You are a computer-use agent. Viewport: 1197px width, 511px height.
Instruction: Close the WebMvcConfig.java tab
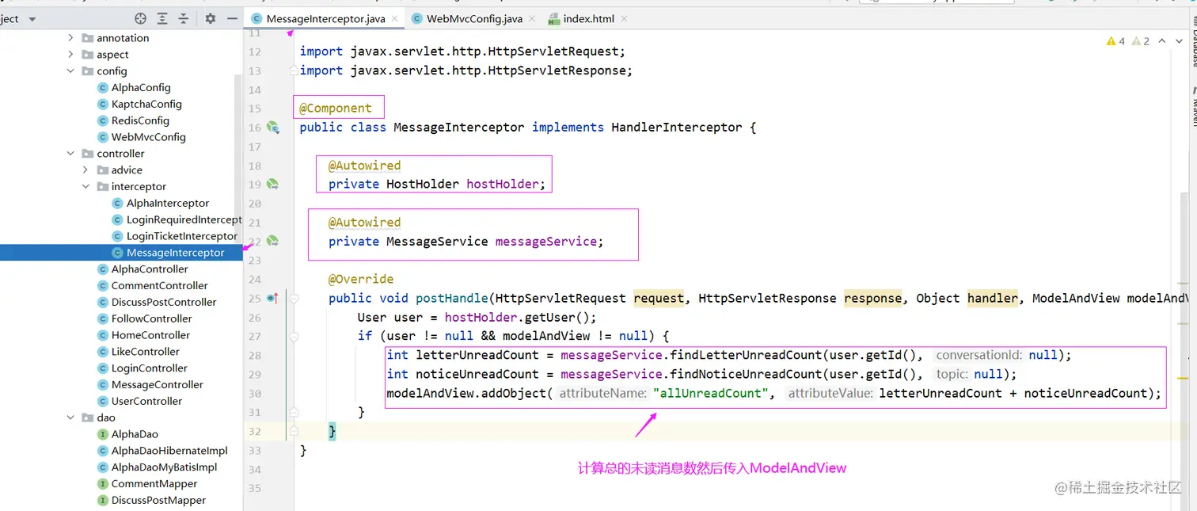tap(530, 18)
